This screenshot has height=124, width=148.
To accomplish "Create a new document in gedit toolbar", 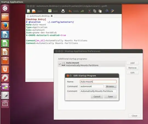I will click(29, 11).
